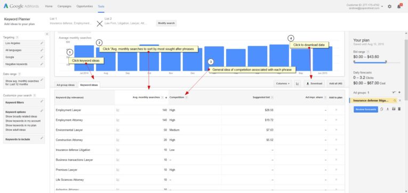
Task: Sort by Avg. monthly searches column
Action: (x=146, y=97)
